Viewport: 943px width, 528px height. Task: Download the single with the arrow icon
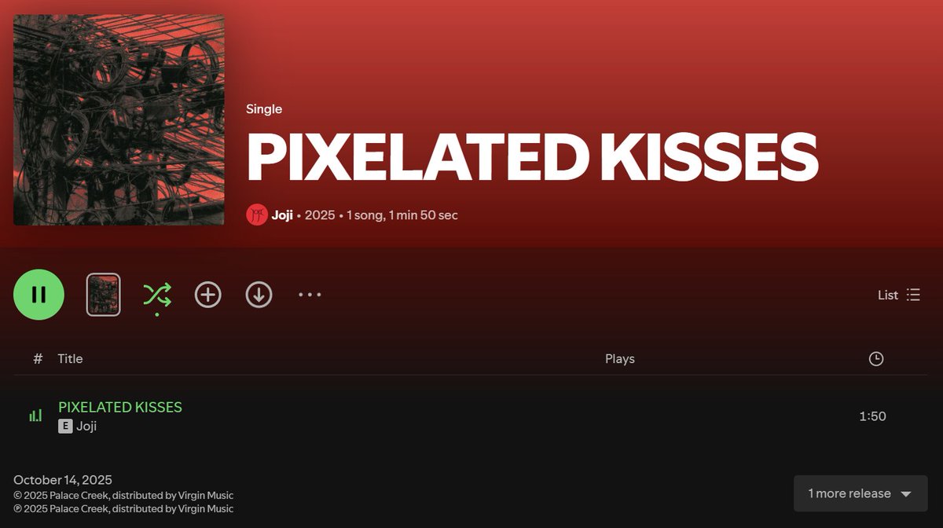pos(259,295)
